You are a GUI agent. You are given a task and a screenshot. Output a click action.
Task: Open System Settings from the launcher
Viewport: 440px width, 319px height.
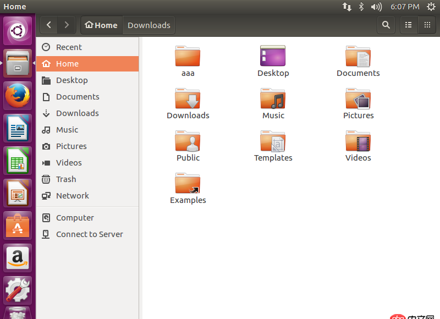click(17, 290)
